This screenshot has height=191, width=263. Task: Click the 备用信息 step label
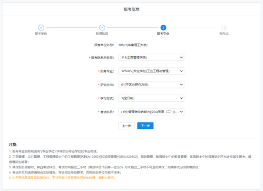102,34
